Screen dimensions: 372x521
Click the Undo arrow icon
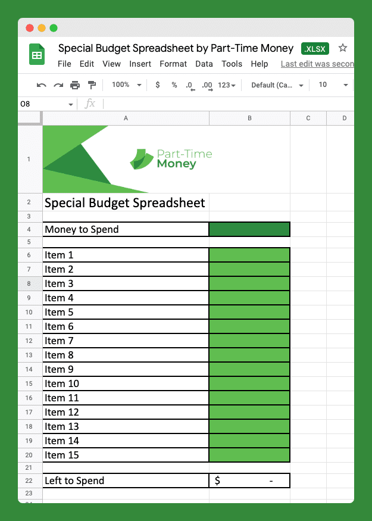(x=42, y=85)
